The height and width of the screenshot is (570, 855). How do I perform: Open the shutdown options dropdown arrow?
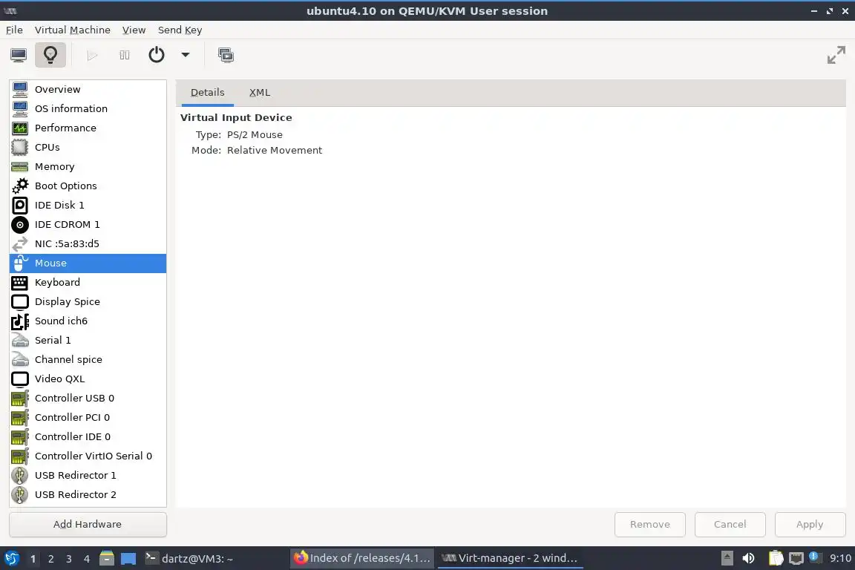pyautogui.click(x=186, y=55)
